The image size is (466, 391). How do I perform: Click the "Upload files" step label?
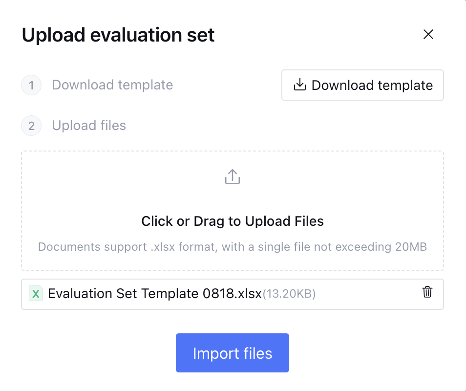click(89, 126)
